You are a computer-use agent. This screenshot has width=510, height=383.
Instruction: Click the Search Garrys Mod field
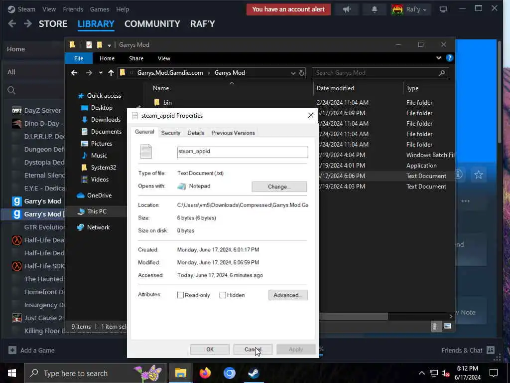pos(380,73)
